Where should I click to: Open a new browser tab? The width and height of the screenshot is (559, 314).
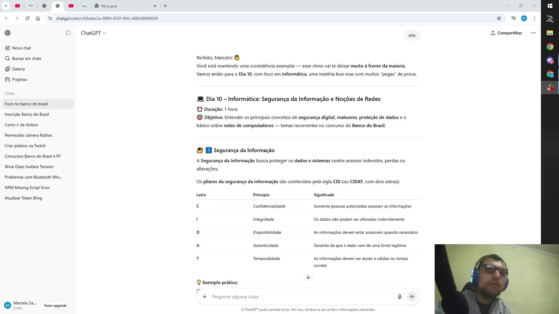click(x=165, y=6)
